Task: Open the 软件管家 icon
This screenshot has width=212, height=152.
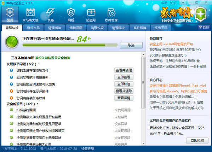Action: [x=111, y=15]
